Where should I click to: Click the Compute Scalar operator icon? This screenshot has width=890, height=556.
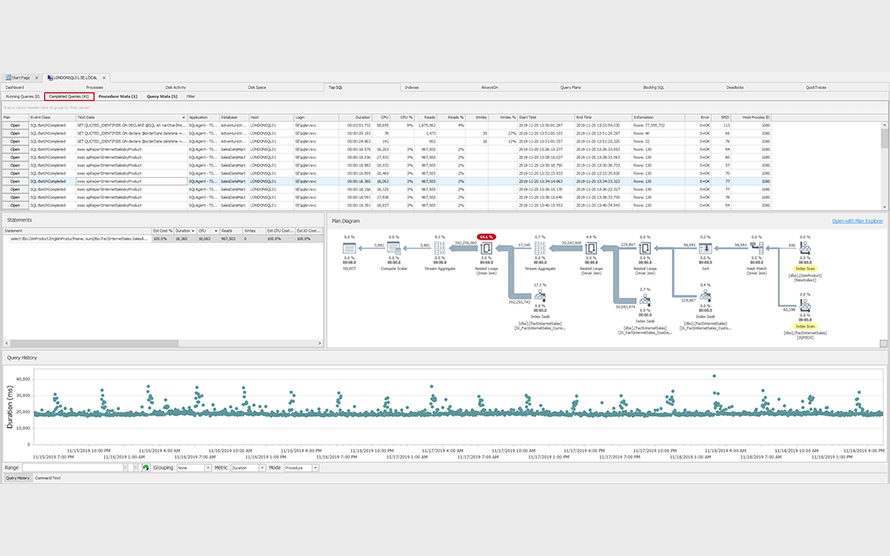pyautogui.click(x=394, y=248)
